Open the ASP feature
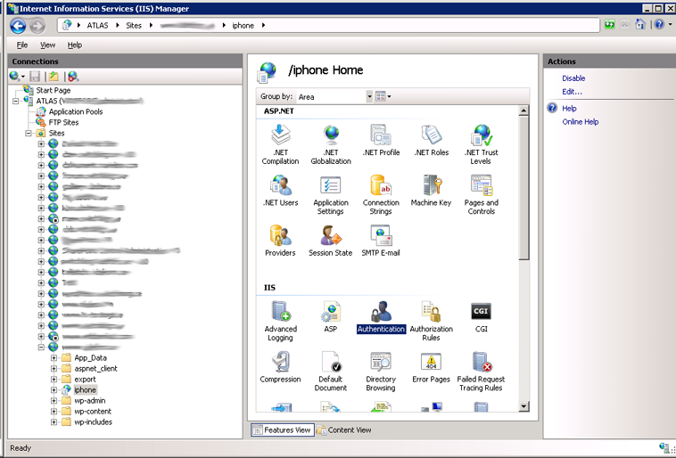 (331, 316)
